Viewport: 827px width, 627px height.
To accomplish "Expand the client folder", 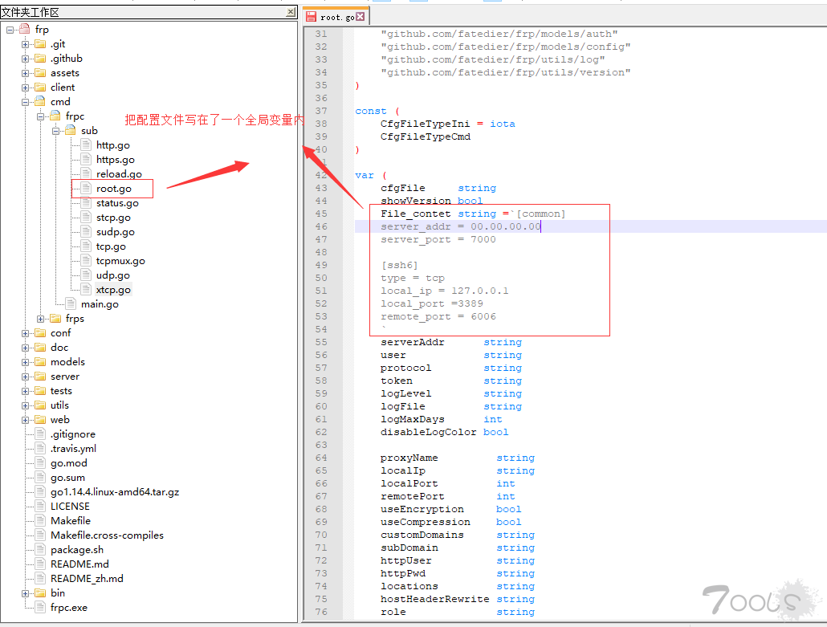I will pos(26,88).
